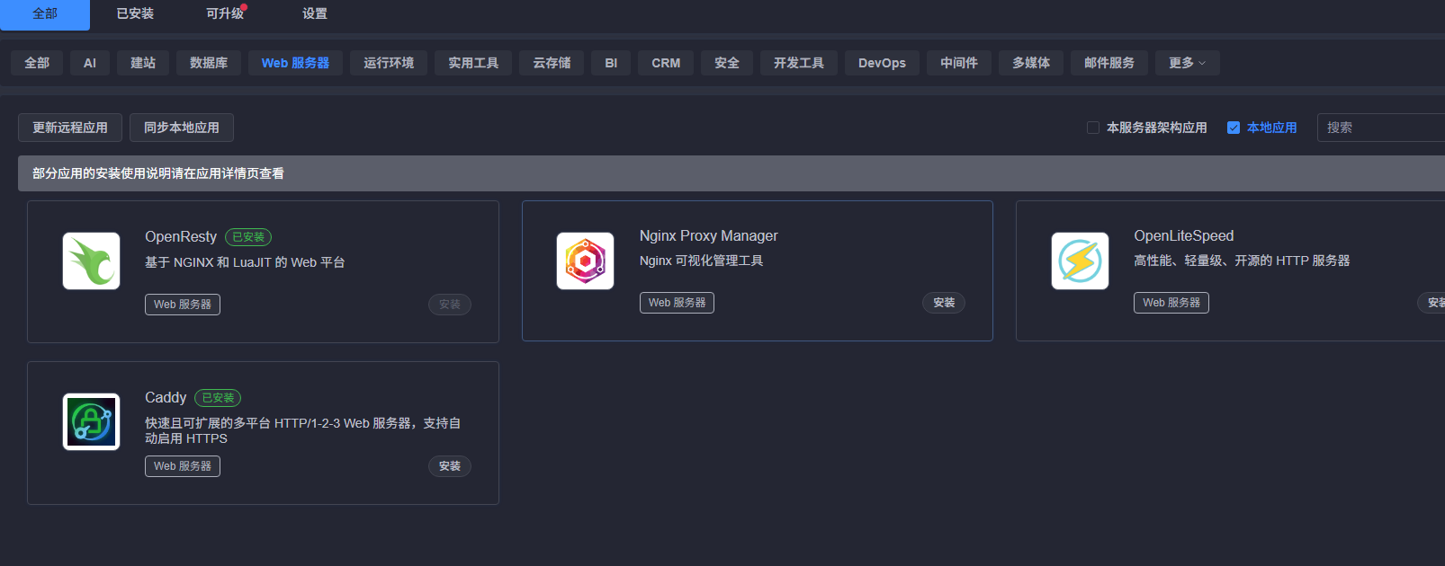Image resolution: width=1445 pixels, height=566 pixels.
Task: Click the 同步本地应用 button
Action: [x=182, y=128]
